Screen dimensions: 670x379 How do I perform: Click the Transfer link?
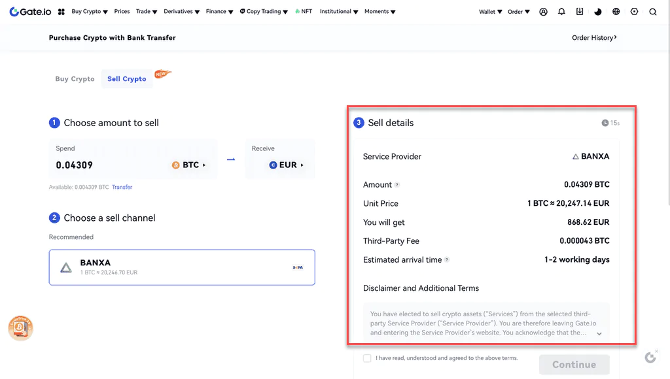[122, 187]
